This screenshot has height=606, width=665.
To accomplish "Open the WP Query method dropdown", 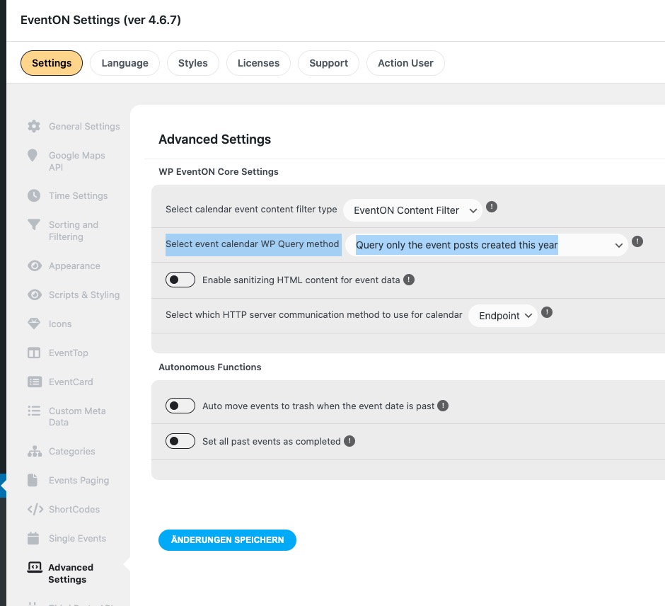I will [487, 245].
